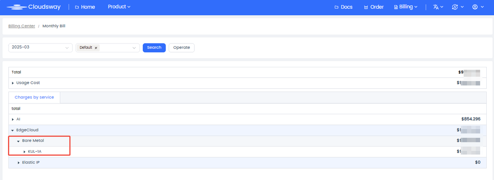Open the user account profile icon
494x180 pixels.
click(x=478, y=7)
